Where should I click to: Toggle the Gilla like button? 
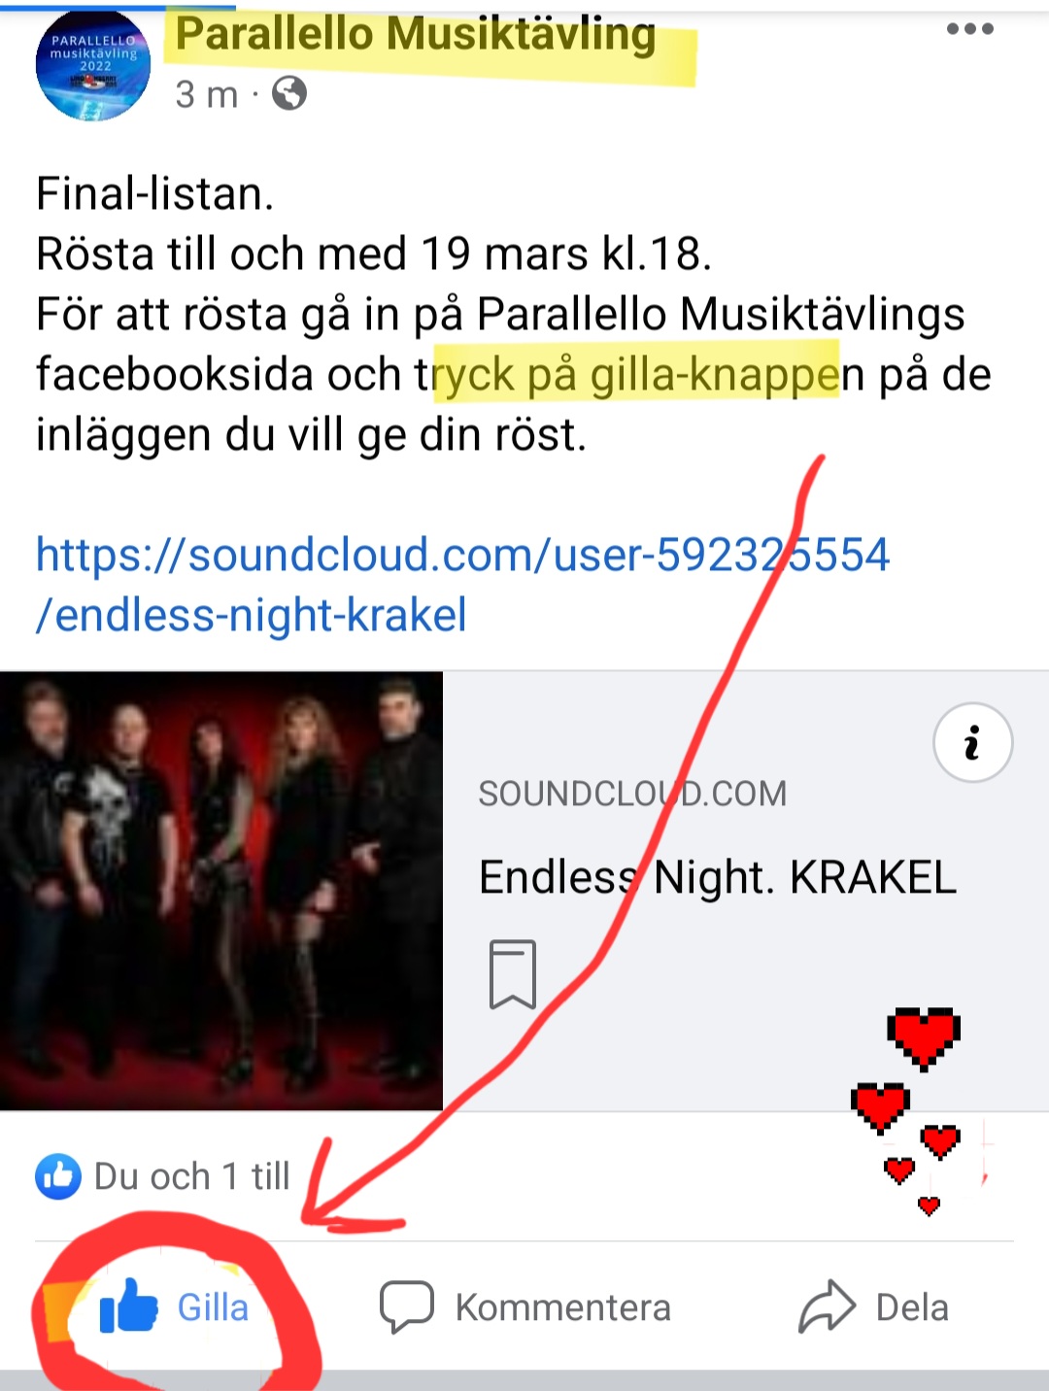[x=175, y=1307]
